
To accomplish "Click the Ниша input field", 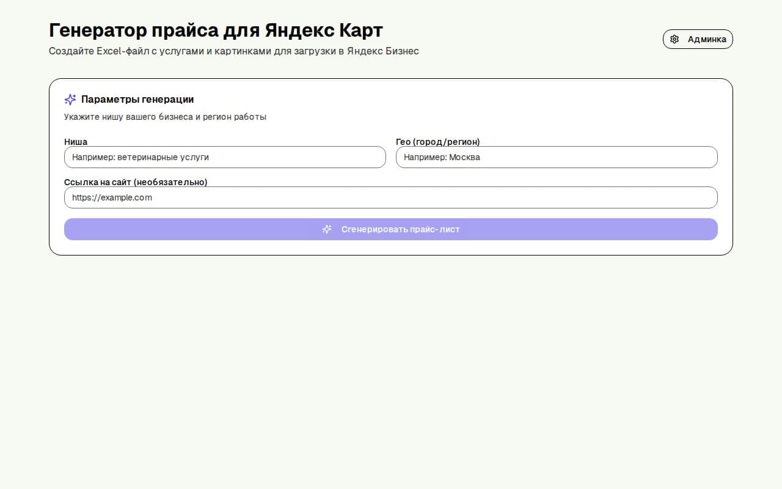I will tap(225, 157).
